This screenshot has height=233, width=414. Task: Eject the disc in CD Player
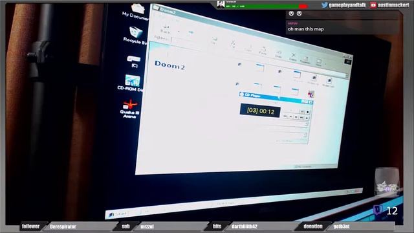307,118
